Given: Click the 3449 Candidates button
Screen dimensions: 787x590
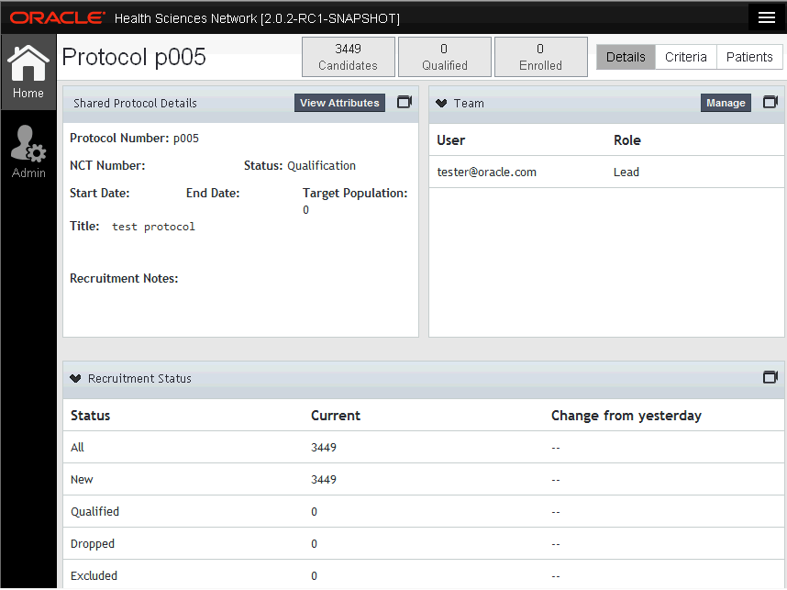Looking at the screenshot, I should pos(349,57).
